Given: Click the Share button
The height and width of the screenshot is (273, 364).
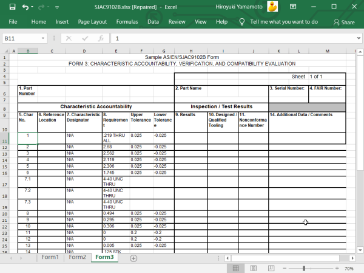Looking at the screenshot, I should tap(343, 22).
